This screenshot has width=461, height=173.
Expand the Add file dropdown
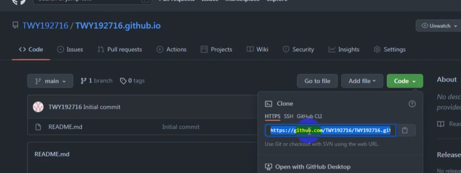(362, 81)
